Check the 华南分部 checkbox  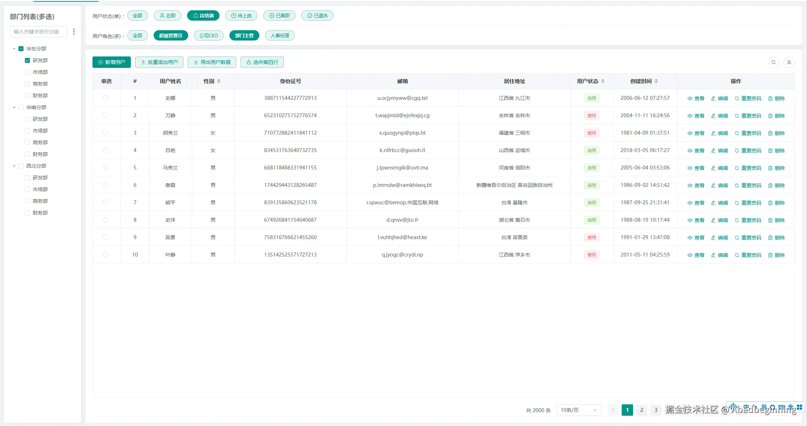21,107
